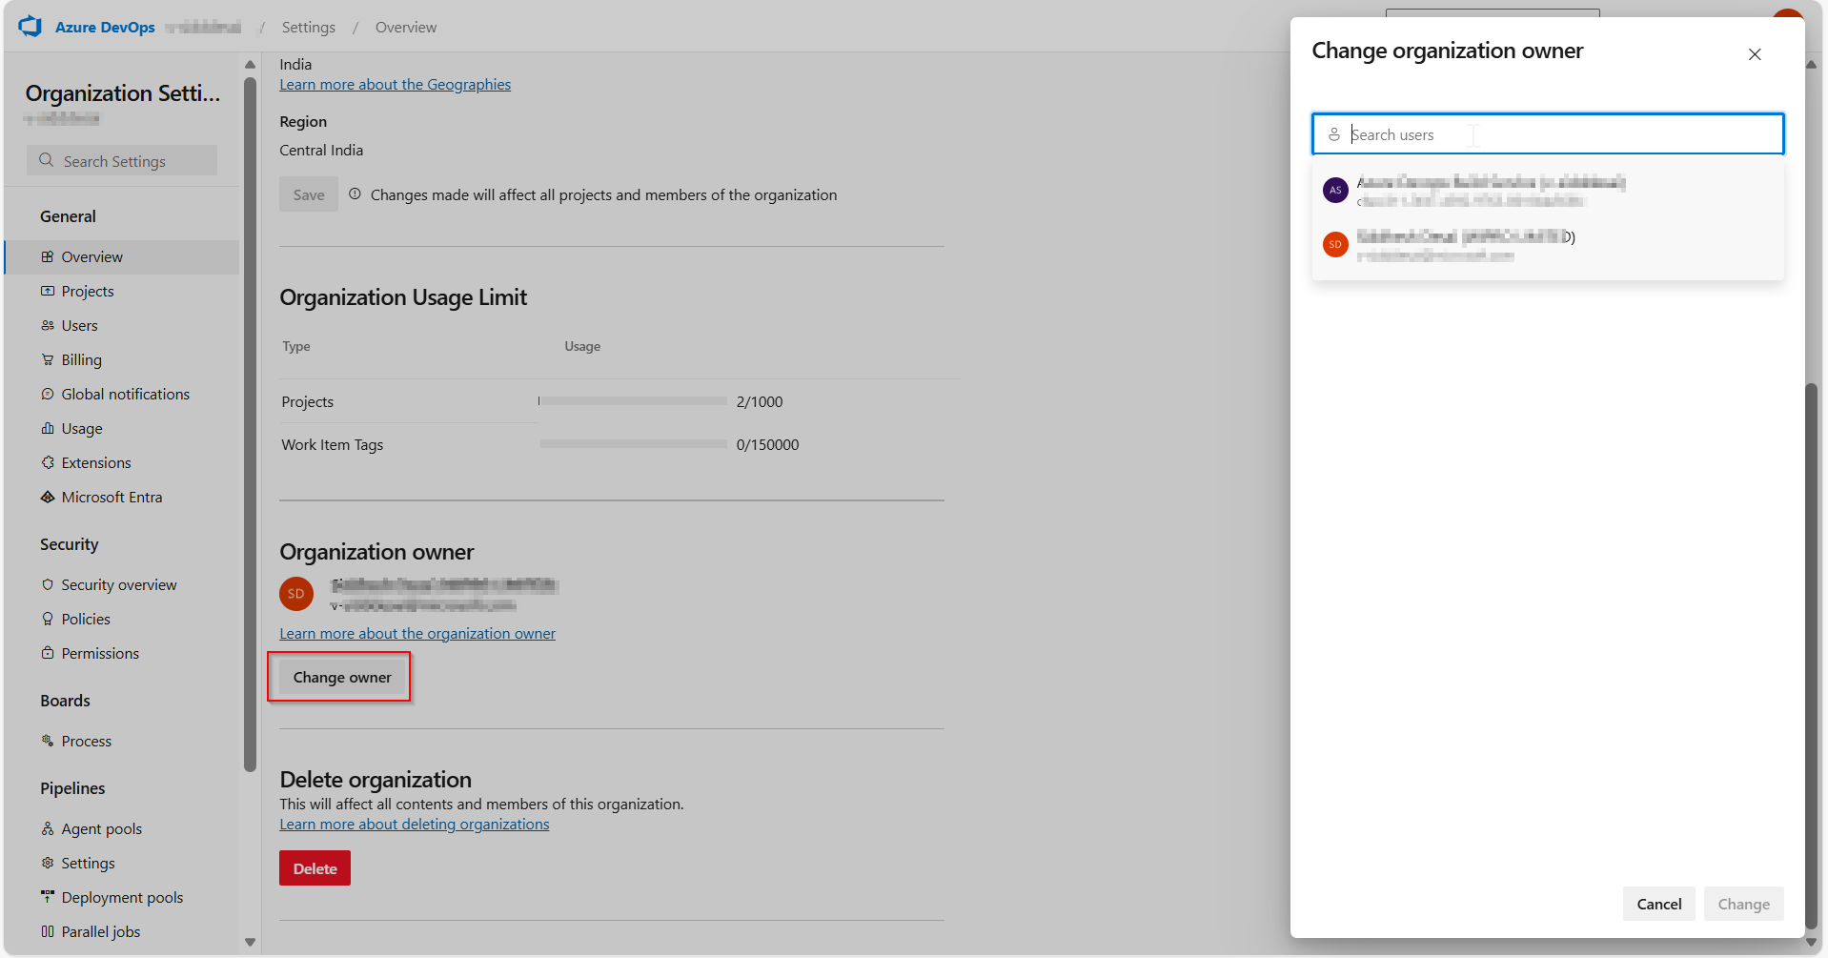The image size is (1828, 958).
Task: Click the Policies lightbulb icon
Action: coord(48,619)
